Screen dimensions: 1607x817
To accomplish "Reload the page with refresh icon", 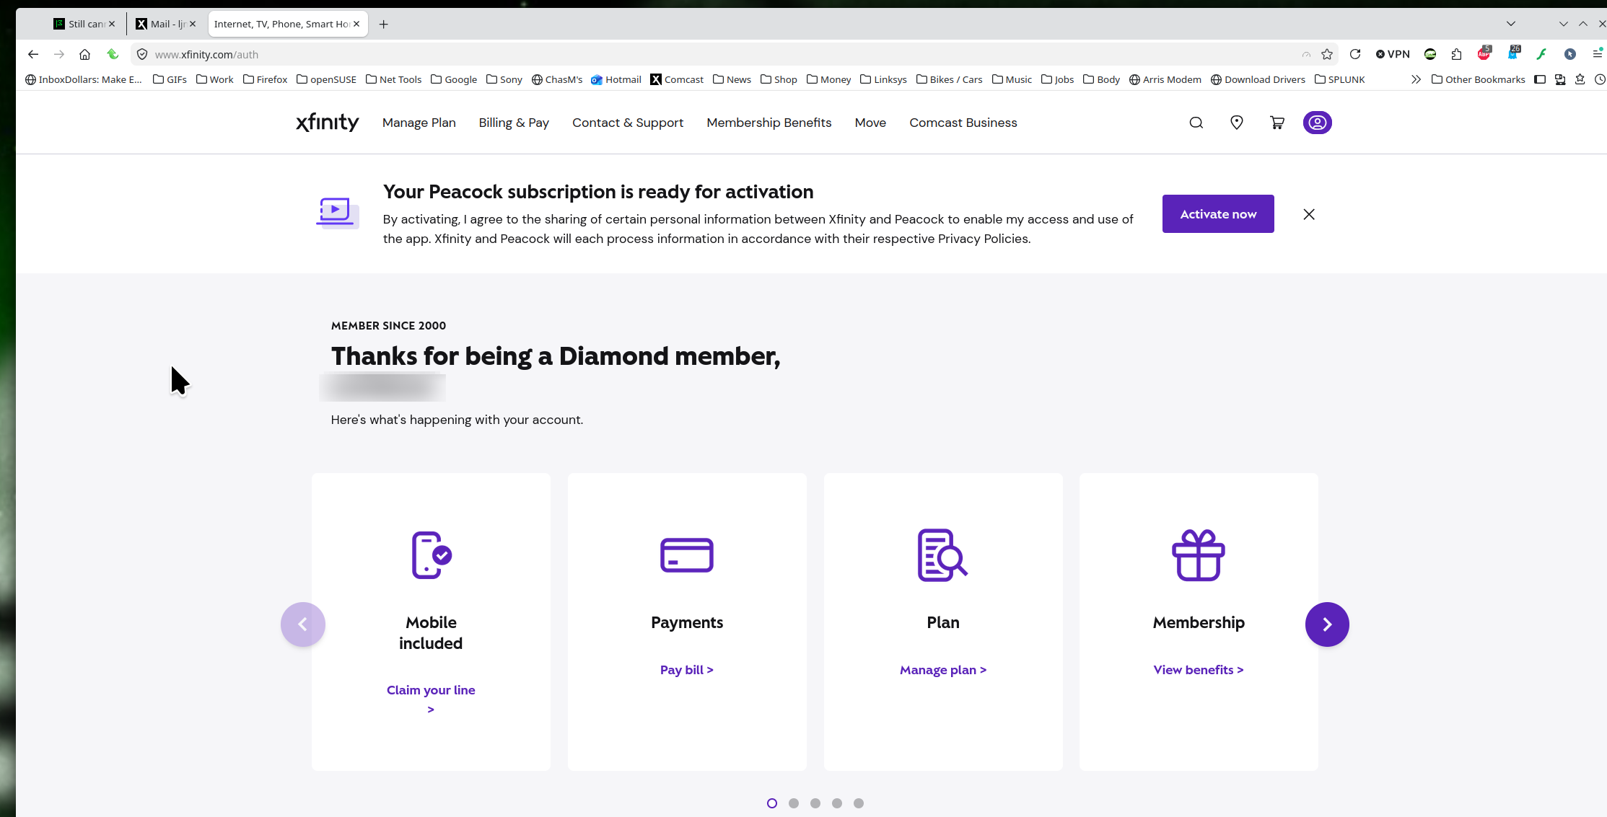I will click(x=1354, y=54).
